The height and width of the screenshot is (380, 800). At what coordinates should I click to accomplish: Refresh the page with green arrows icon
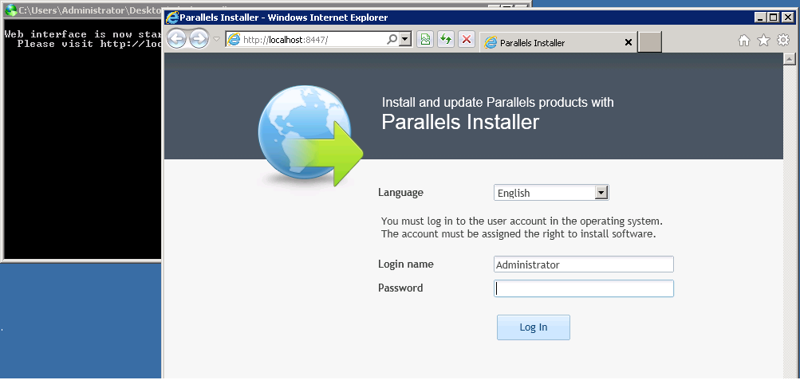pyautogui.click(x=446, y=39)
